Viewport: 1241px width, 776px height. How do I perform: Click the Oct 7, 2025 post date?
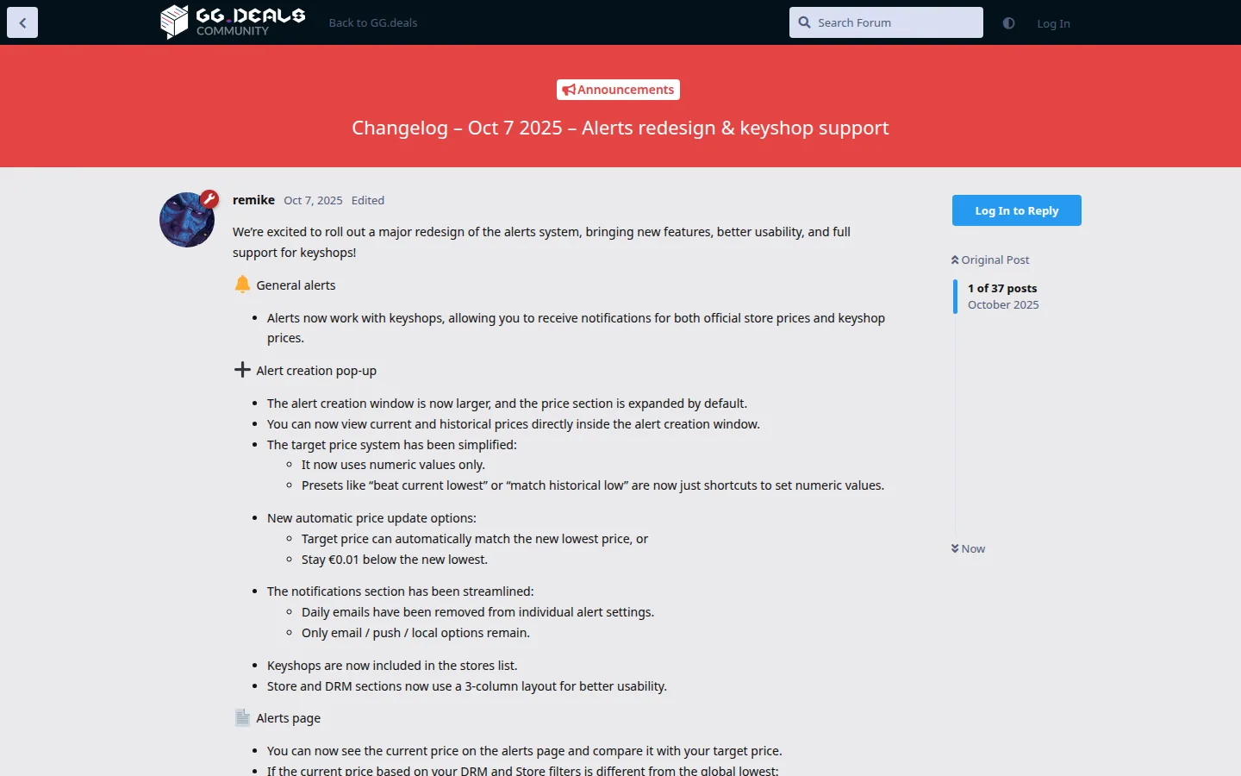pyautogui.click(x=313, y=200)
